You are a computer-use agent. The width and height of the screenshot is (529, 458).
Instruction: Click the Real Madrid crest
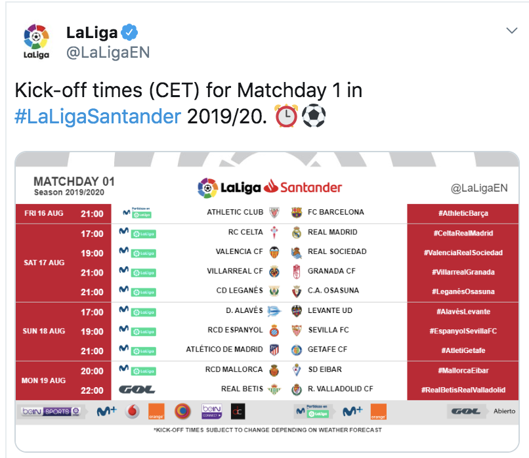point(296,232)
